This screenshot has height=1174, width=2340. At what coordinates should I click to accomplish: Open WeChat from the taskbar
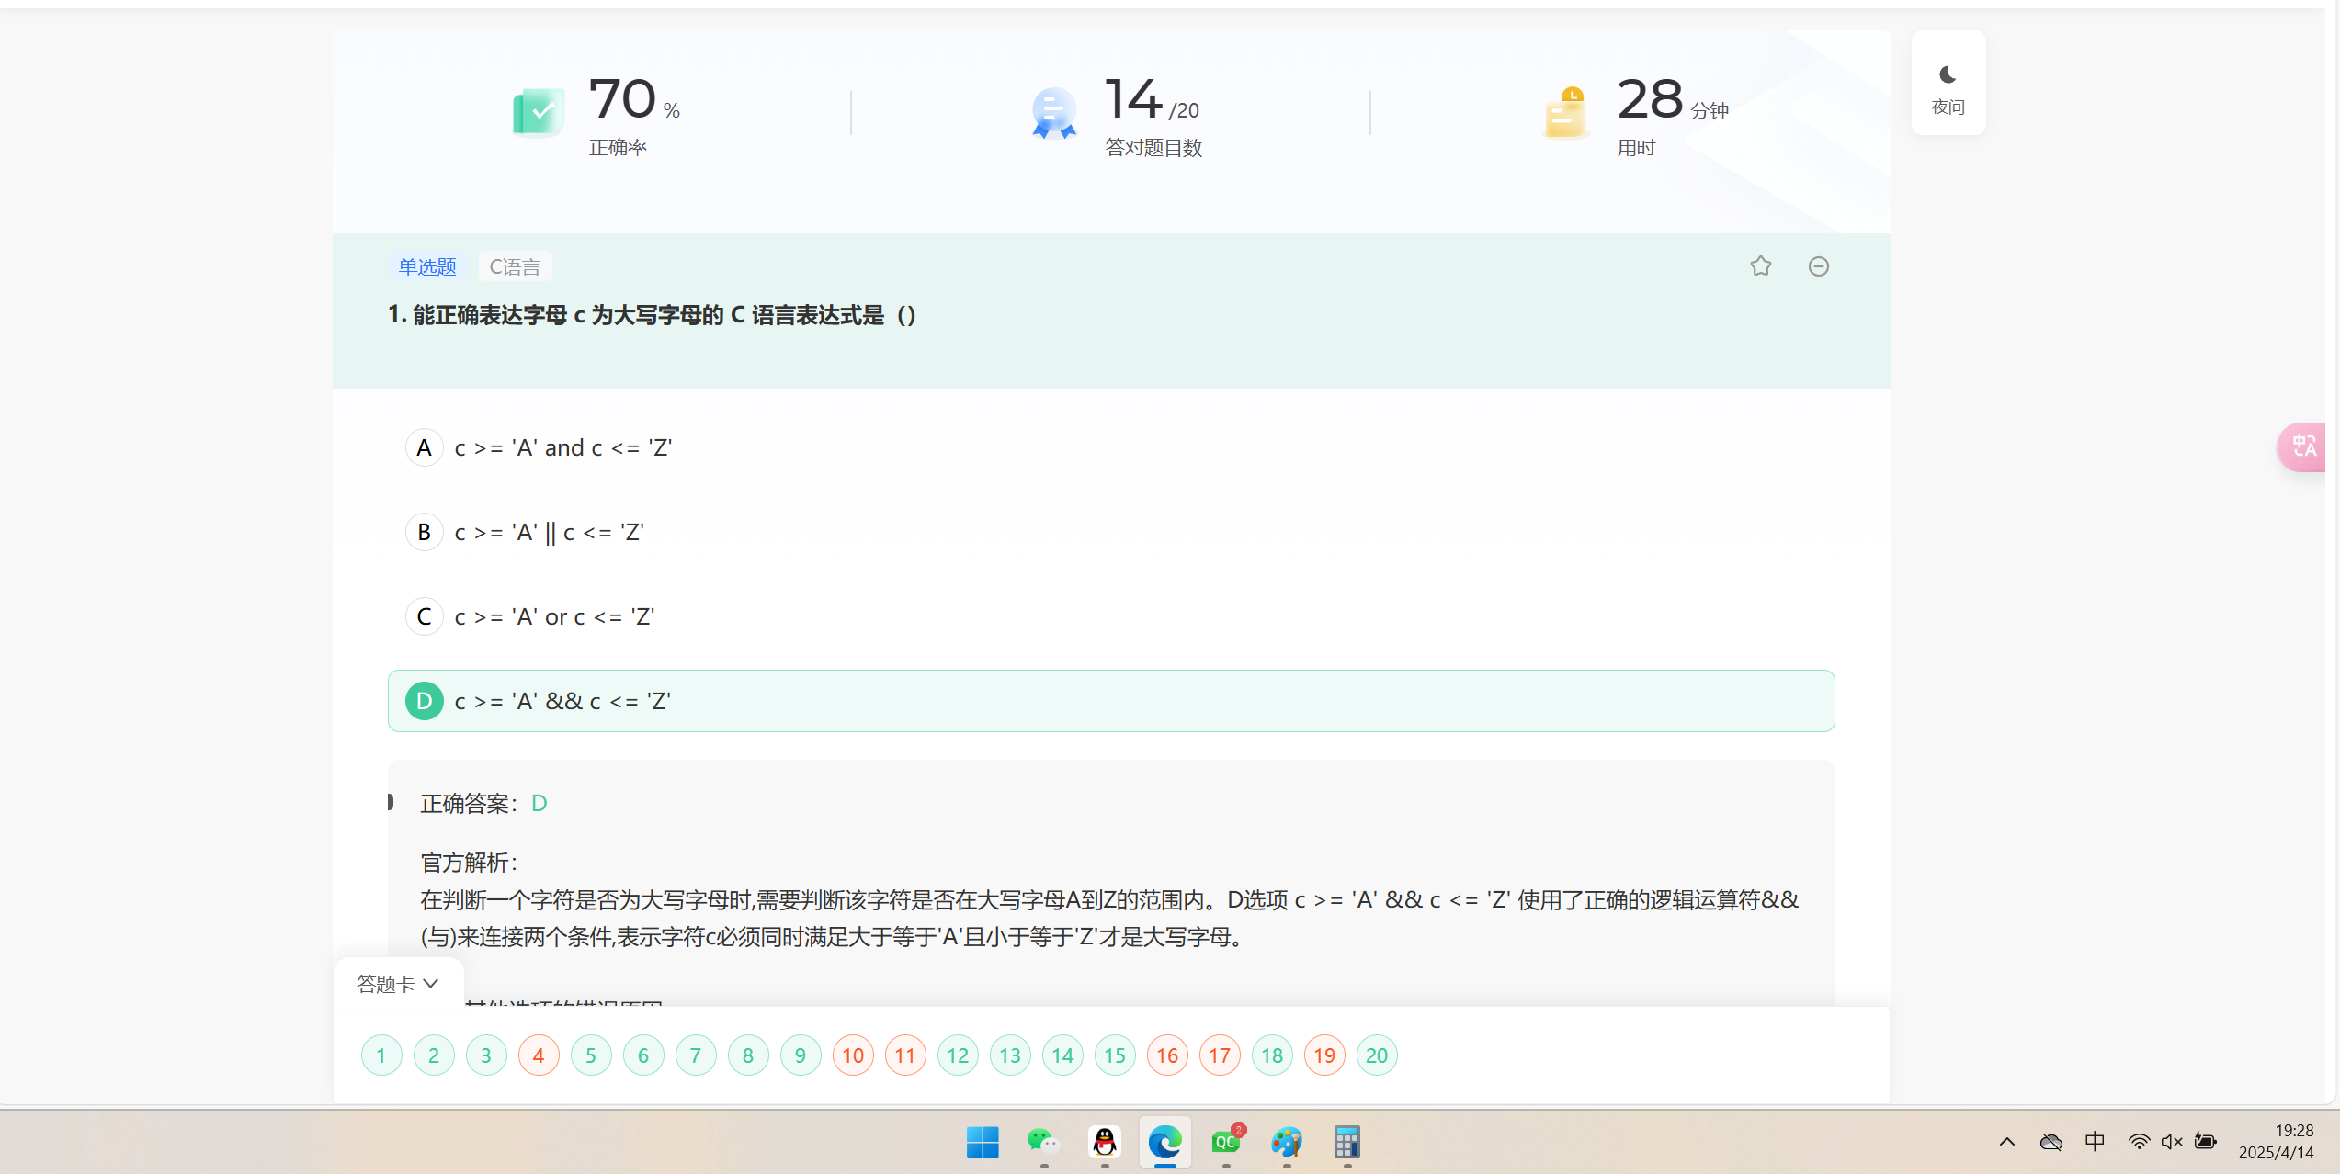coord(1043,1142)
